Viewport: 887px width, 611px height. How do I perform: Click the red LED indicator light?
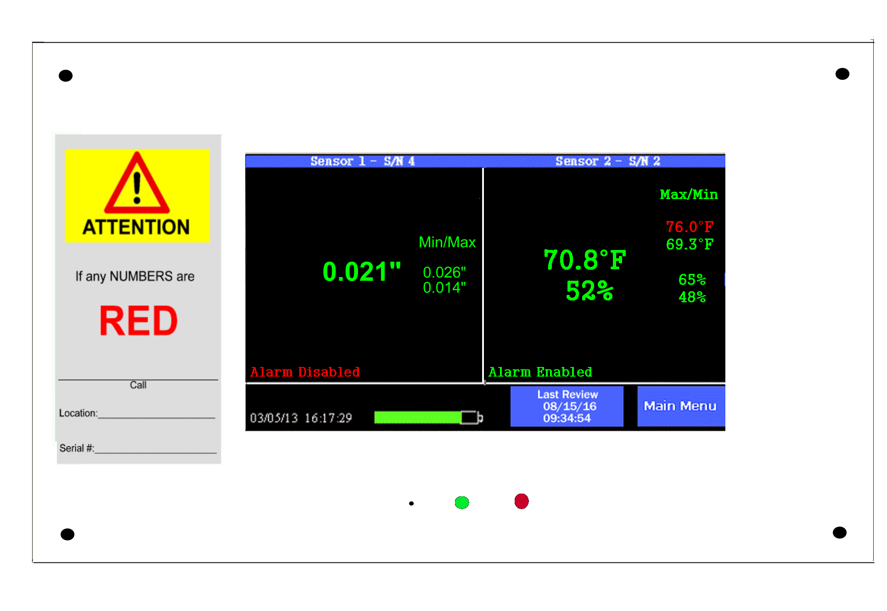pyautogui.click(x=522, y=501)
